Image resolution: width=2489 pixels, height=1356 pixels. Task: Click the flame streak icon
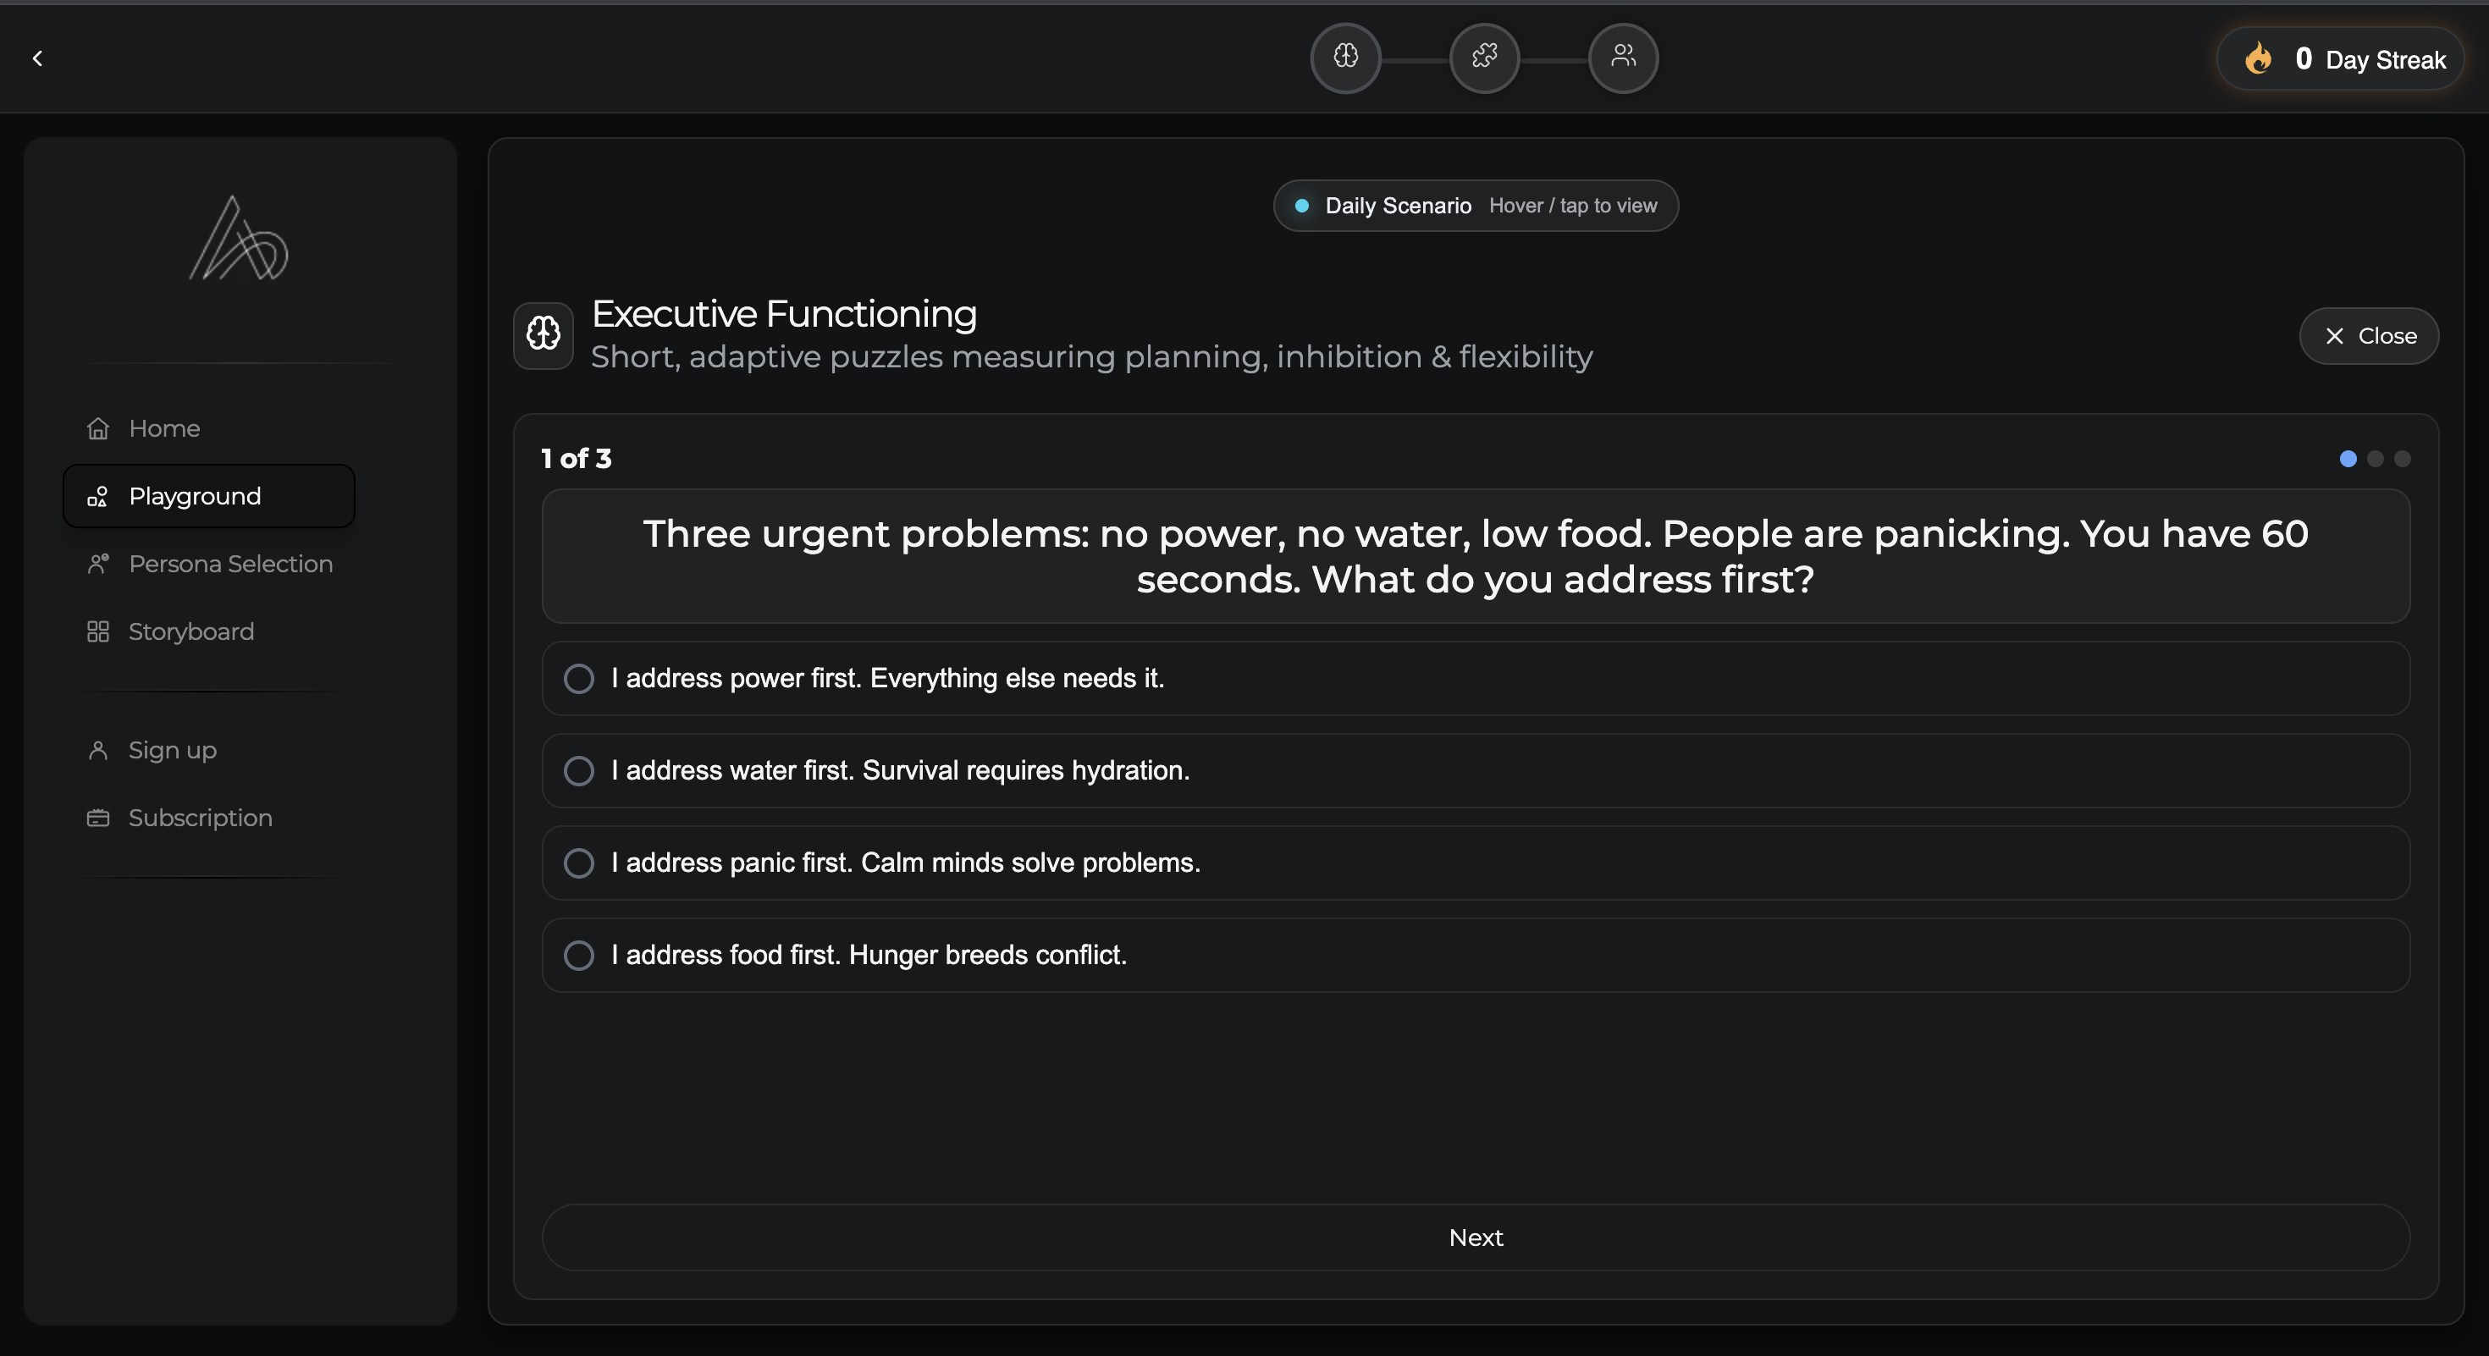[x=2259, y=59]
